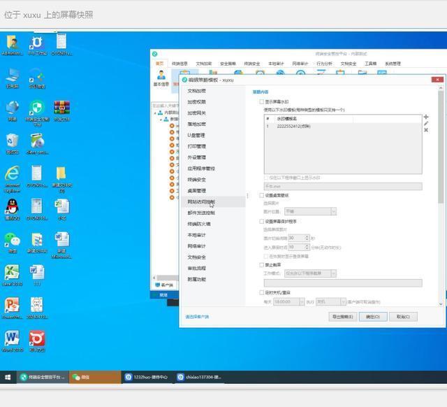Click the 确定(O) button
This screenshot has height=407, width=447.
tap(373, 316)
